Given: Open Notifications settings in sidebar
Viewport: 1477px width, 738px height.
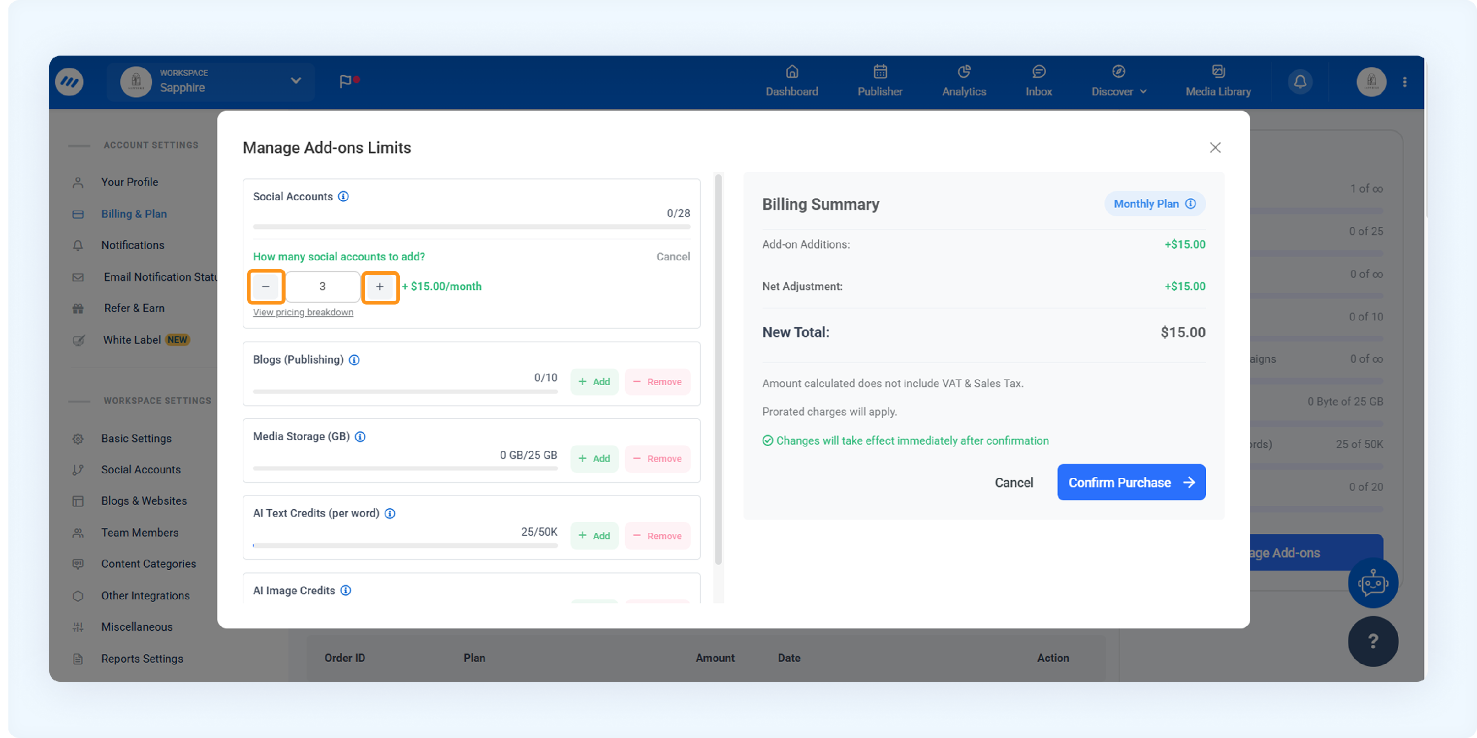Looking at the screenshot, I should tap(132, 245).
